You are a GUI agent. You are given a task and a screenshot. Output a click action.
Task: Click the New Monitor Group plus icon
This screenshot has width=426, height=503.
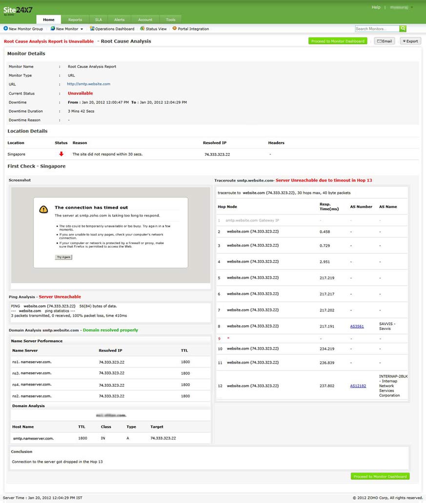click(6, 29)
